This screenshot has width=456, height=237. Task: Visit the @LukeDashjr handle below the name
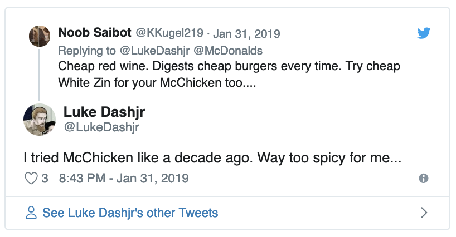pyautogui.click(x=101, y=127)
